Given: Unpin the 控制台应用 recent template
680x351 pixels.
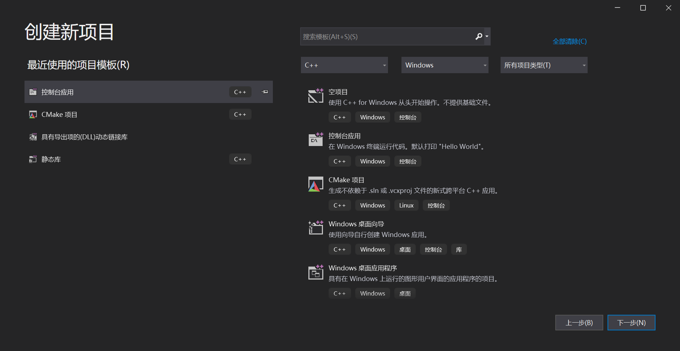Looking at the screenshot, I should pyautogui.click(x=264, y=92).
